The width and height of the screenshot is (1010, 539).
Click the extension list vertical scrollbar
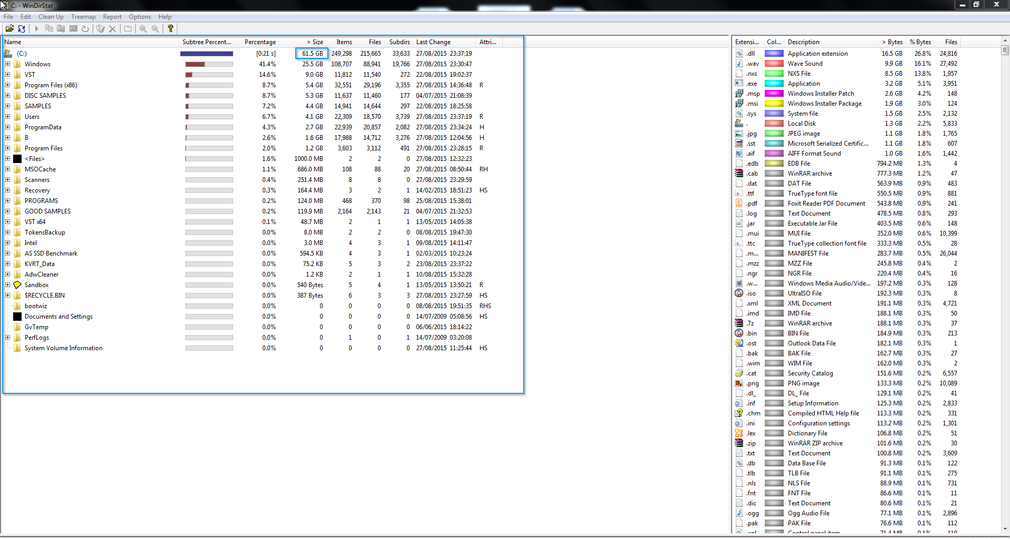coord(1005,284)
